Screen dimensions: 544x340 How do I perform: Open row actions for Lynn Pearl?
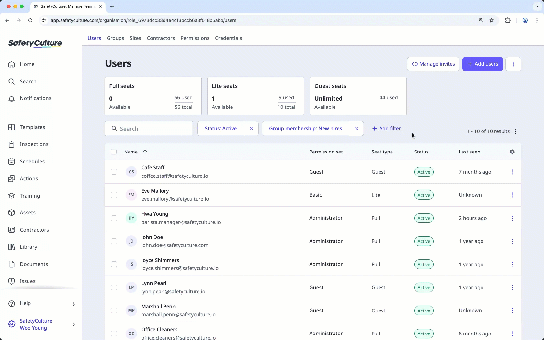(x=512, y=288)
